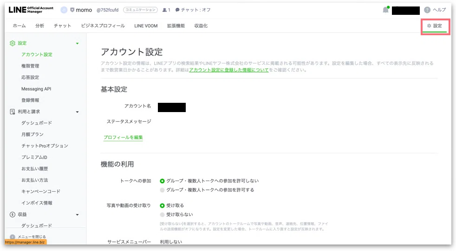Collapse the 収益 section arrow
Image resolution: width=456 pixels, height=251 pixels.
click(x=78, y=215)
